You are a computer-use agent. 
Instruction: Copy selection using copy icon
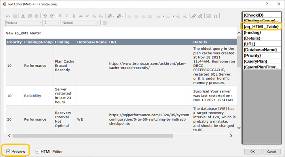(30, 16)
